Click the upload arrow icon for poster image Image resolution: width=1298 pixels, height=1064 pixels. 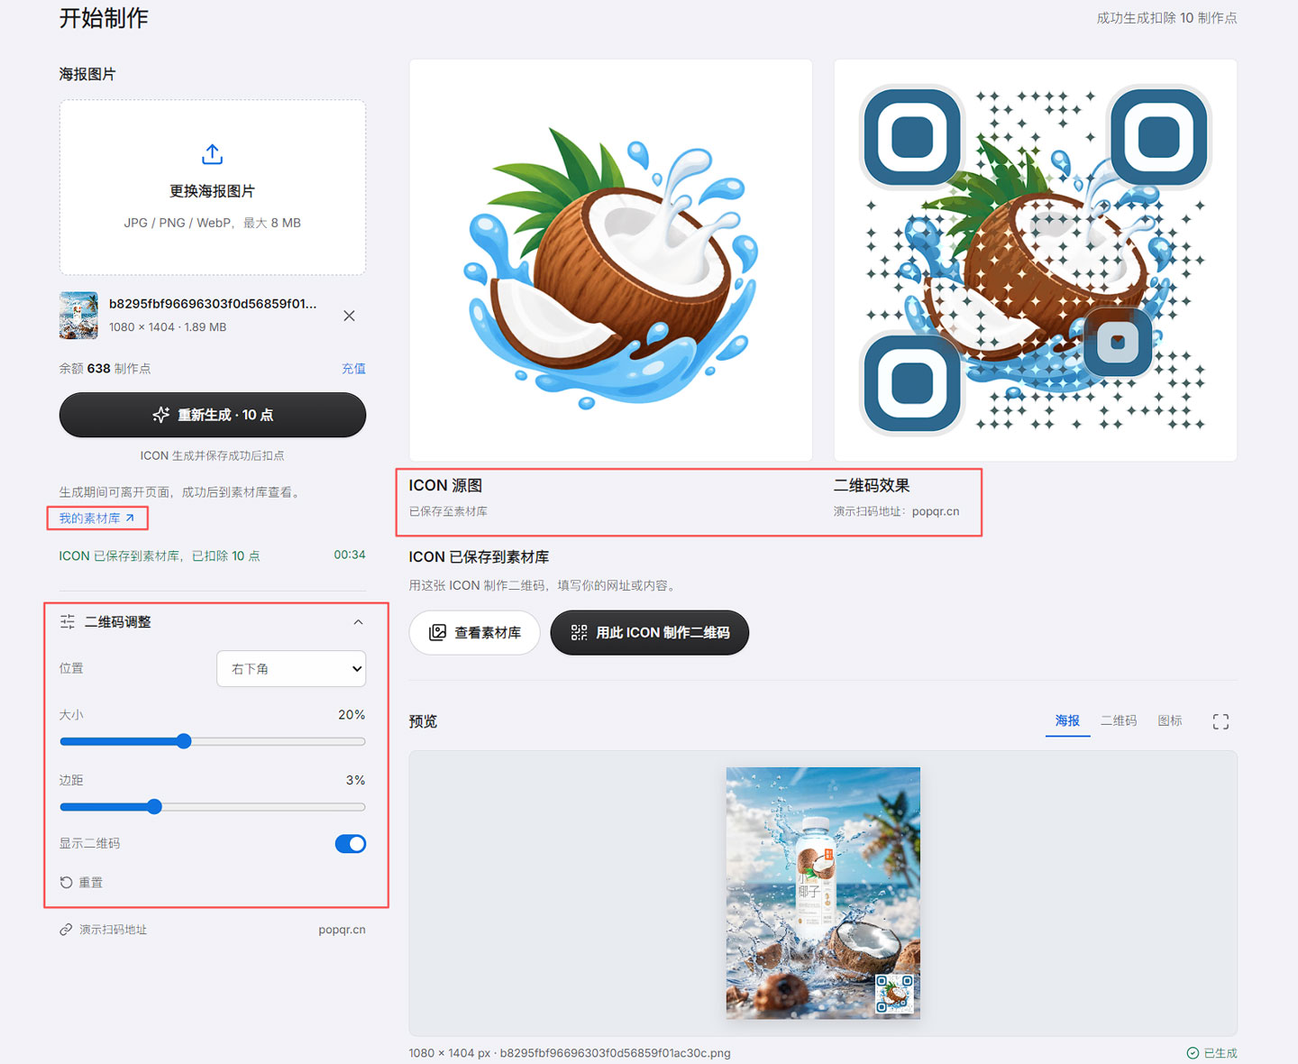[212, 154]
